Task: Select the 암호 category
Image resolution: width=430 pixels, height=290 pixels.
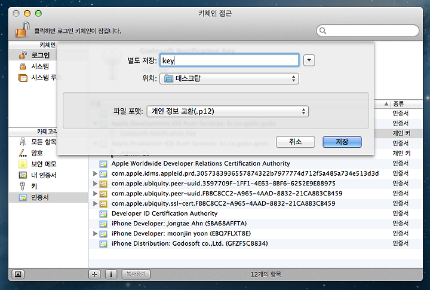Action: point(38,153)
